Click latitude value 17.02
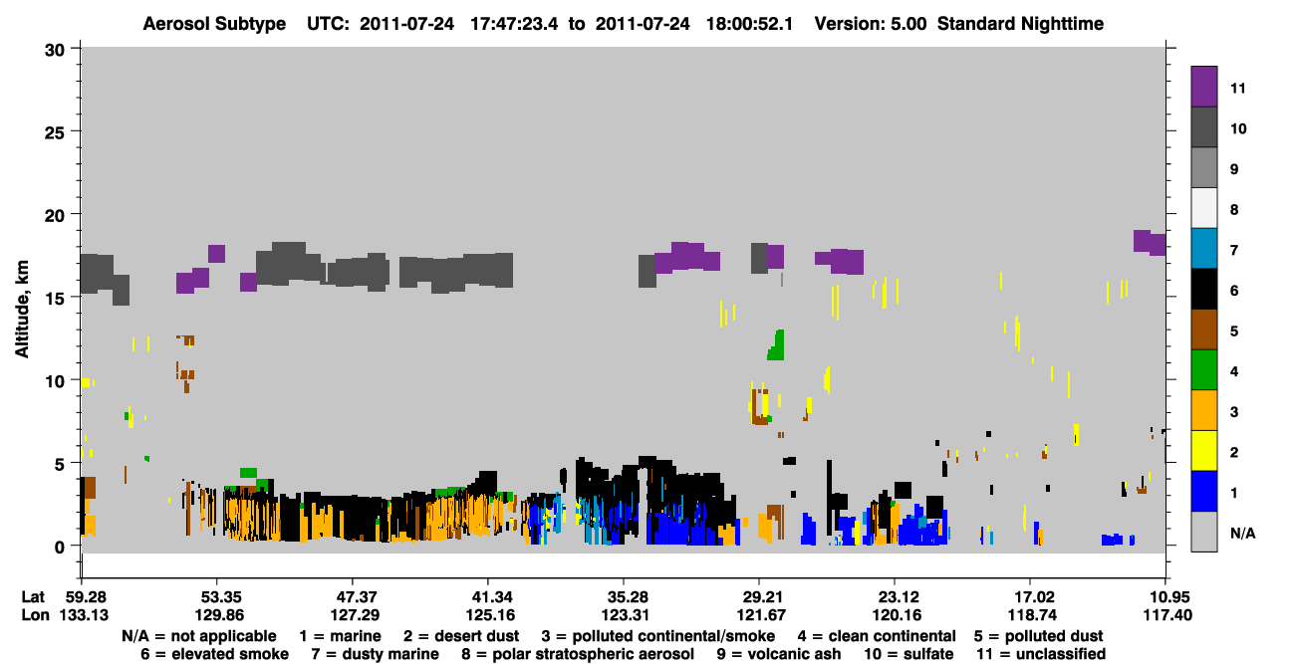 [x=1029, y=597]
